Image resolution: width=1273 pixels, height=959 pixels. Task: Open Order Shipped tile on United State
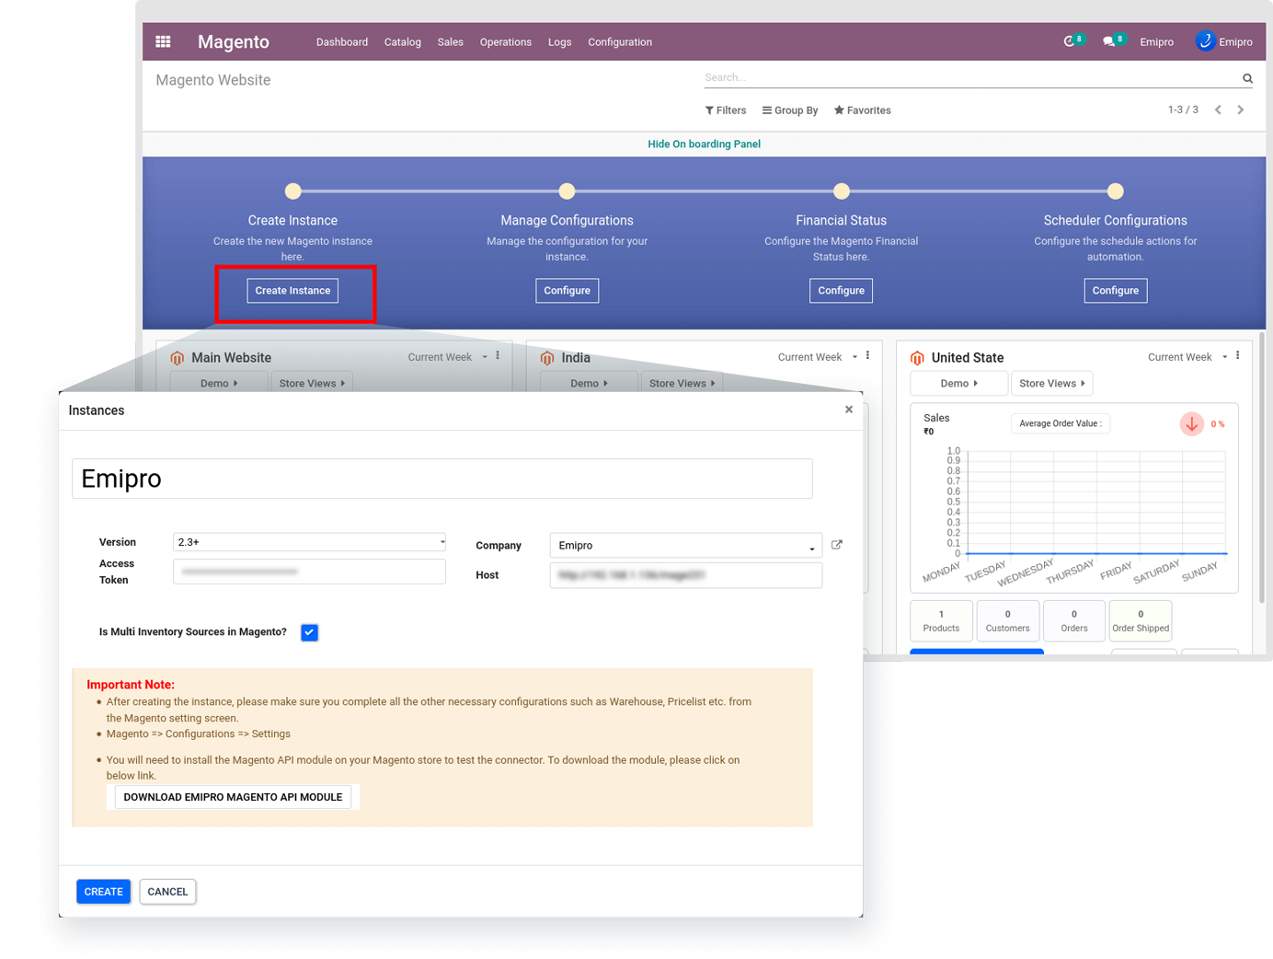[x=1141, y=620]
